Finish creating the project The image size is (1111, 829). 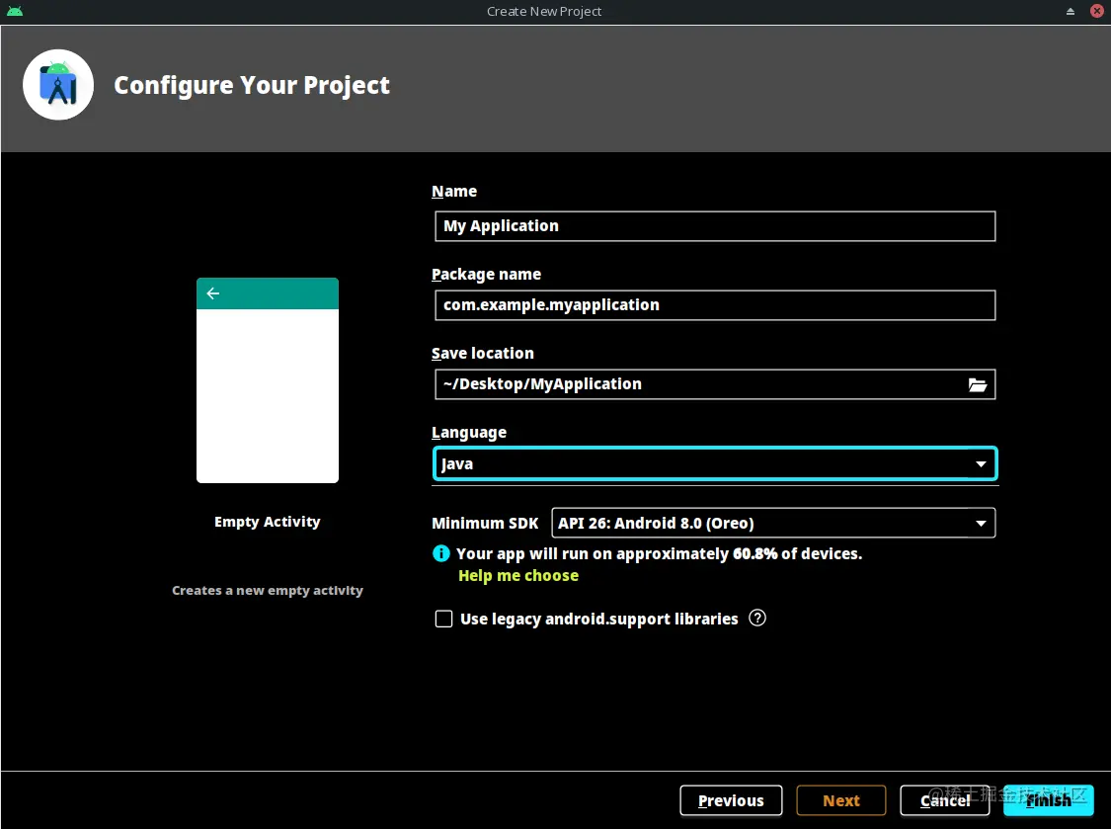point(1049,800)
